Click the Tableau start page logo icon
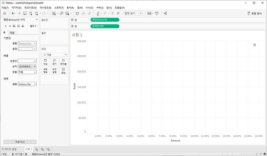This screenshot has height=156, width=267. [x=5, y=13]
